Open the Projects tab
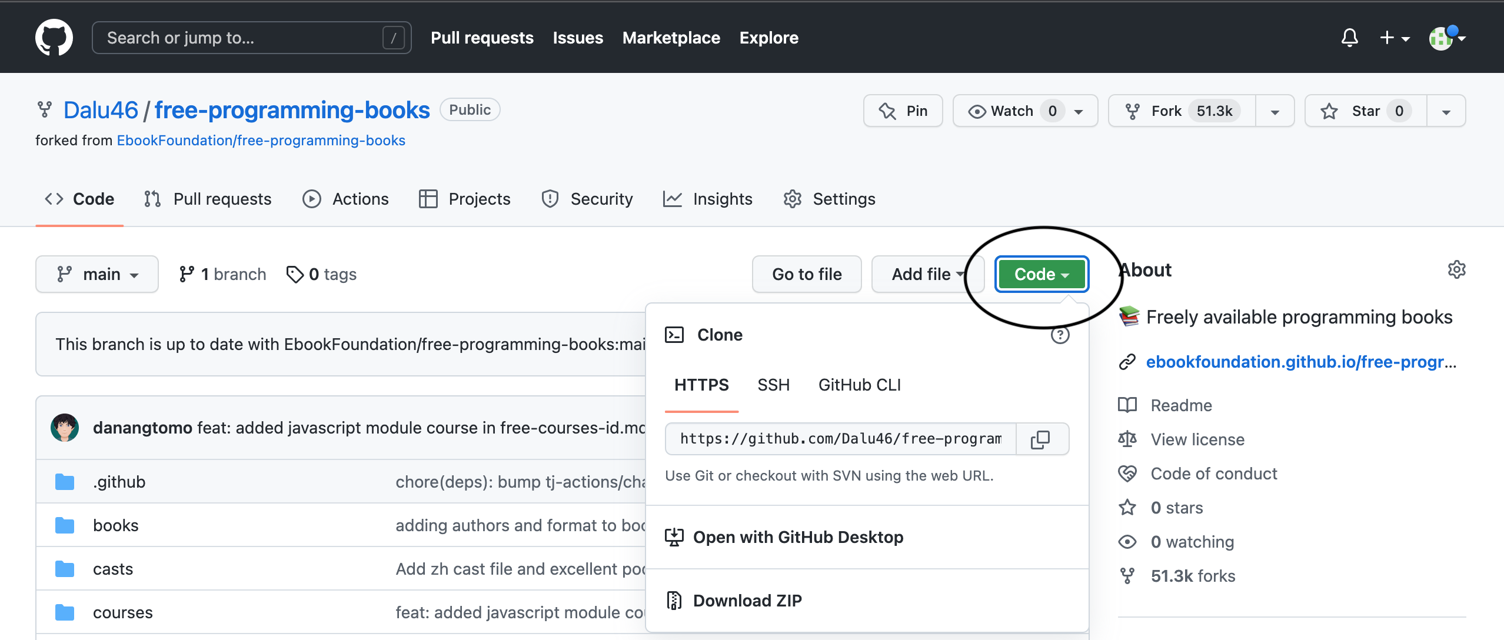Screen dimensions: 1504x640 [x=465, y=199]
